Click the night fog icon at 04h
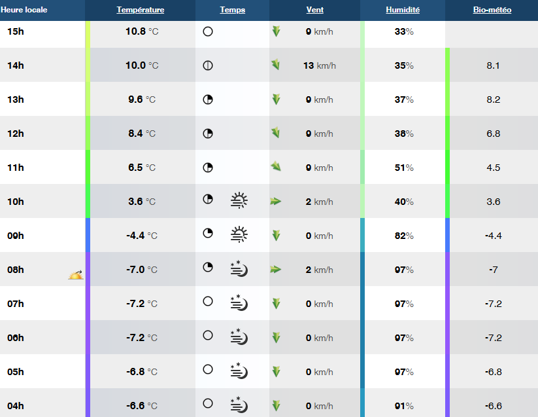Viewport: 538px width, 417px height. pyautogui.click(x=239, y=405)
